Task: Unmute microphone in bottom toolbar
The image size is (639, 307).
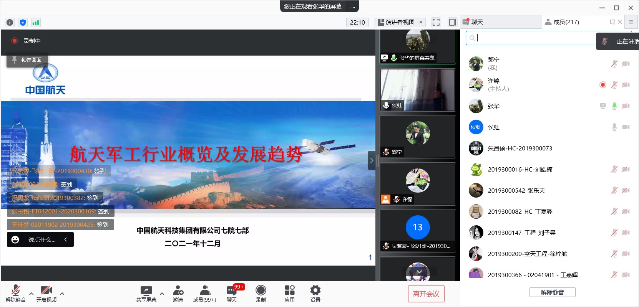Action: click(15, 294)
